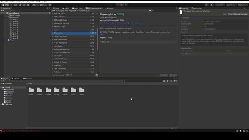The image size is (249, 140).
Task: Click the View licenses link
Action: pos(136,23)
